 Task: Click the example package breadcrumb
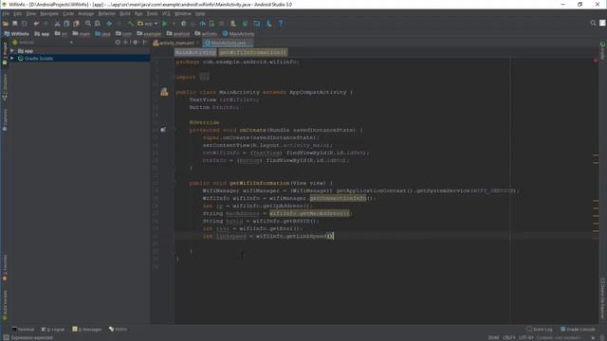click(149, 34)
